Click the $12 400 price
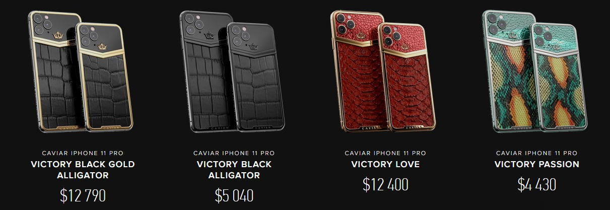This screenshot has height=210, width=610. (385, 184)
